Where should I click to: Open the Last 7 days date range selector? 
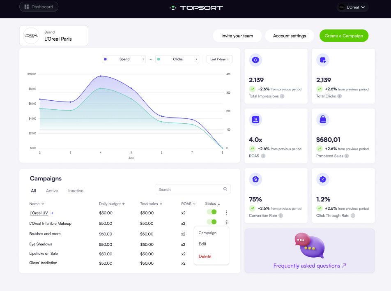point(219,59)
